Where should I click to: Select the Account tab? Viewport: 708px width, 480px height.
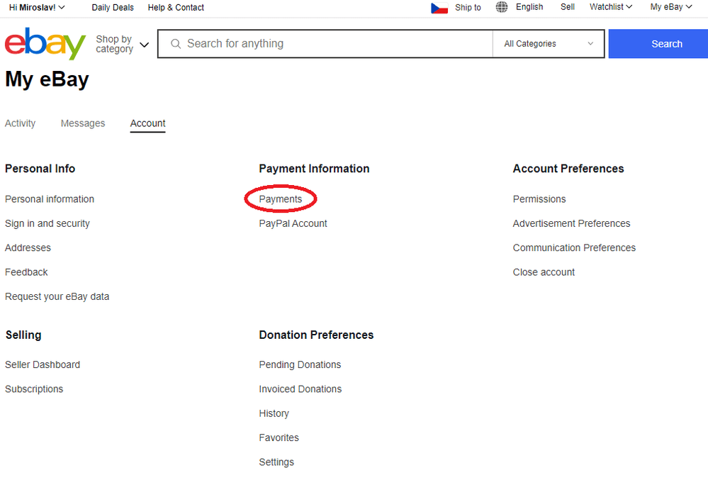(147, 124)
